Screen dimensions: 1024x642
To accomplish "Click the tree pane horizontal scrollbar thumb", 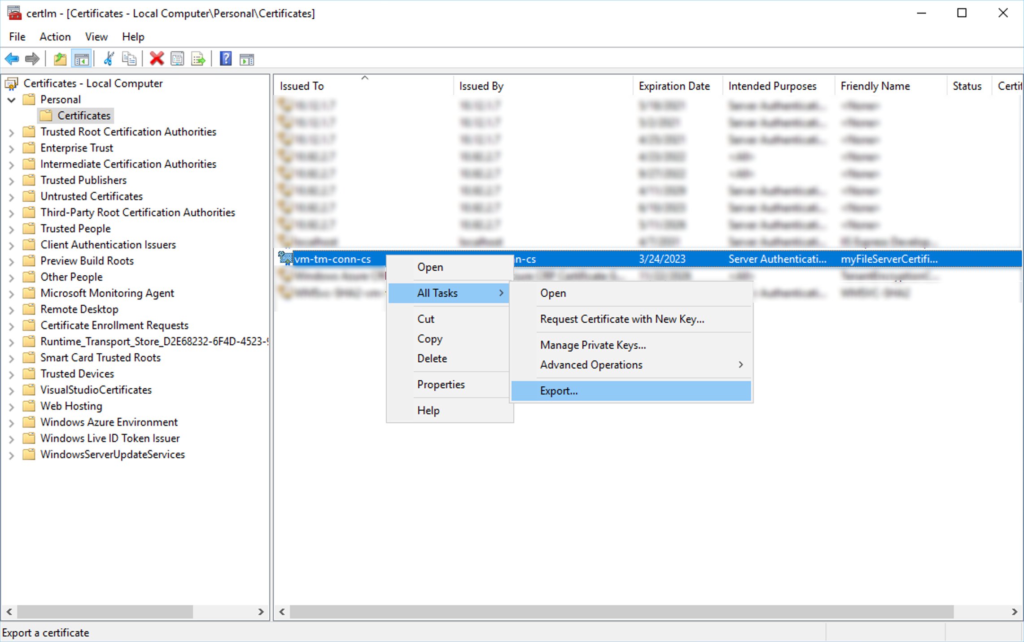I will [105, 612].
